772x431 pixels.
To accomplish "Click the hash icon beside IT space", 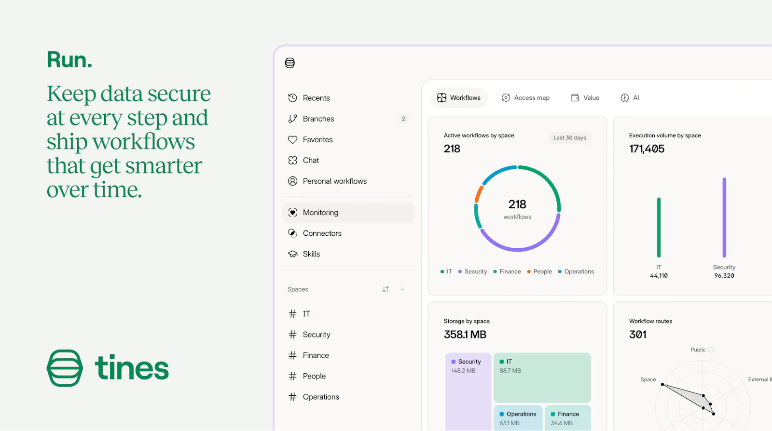I will pyautogui.click(x=292, y=314).
